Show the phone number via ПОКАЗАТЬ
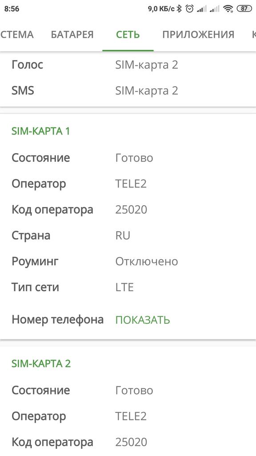Screen dimensions: 256x456 [x=143, y=320]
